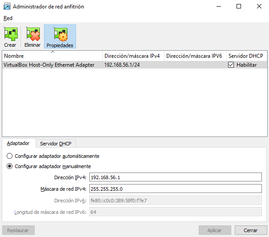Select Configurar adaptador manualmente option
This screenshot has width=269, height=237.
click(10, 166)
